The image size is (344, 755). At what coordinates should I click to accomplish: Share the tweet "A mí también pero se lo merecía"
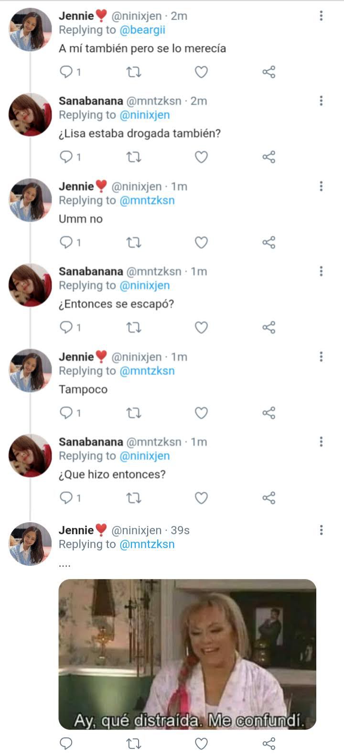pyautogui.click(x=269, y=72)
